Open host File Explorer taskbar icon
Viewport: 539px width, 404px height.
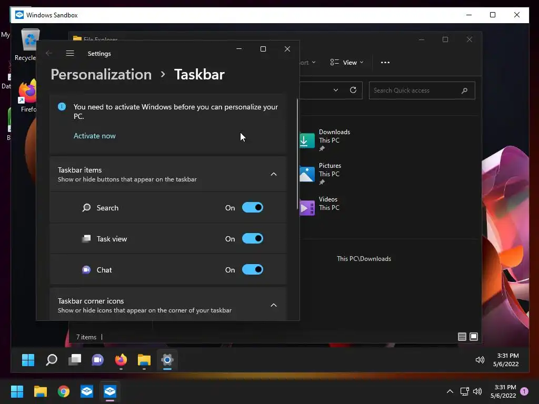pyautogui.click(x=40, y=391)
